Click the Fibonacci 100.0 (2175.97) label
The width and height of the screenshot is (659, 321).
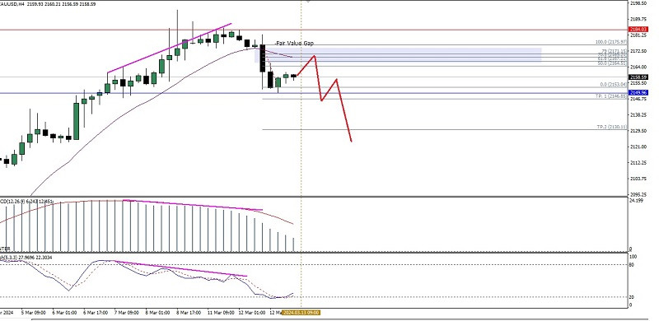(x=611, y=42)
